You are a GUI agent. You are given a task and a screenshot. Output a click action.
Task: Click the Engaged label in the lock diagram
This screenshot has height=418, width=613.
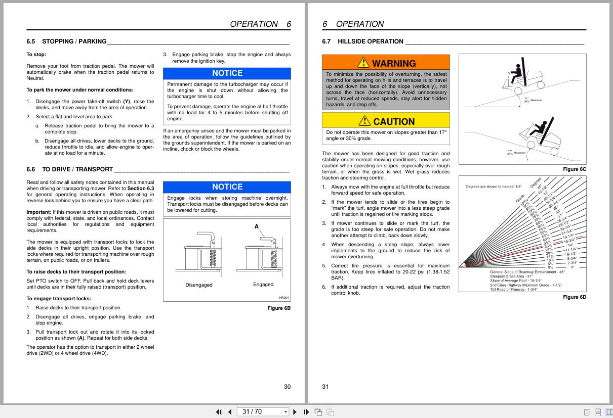tap(263, 285)
